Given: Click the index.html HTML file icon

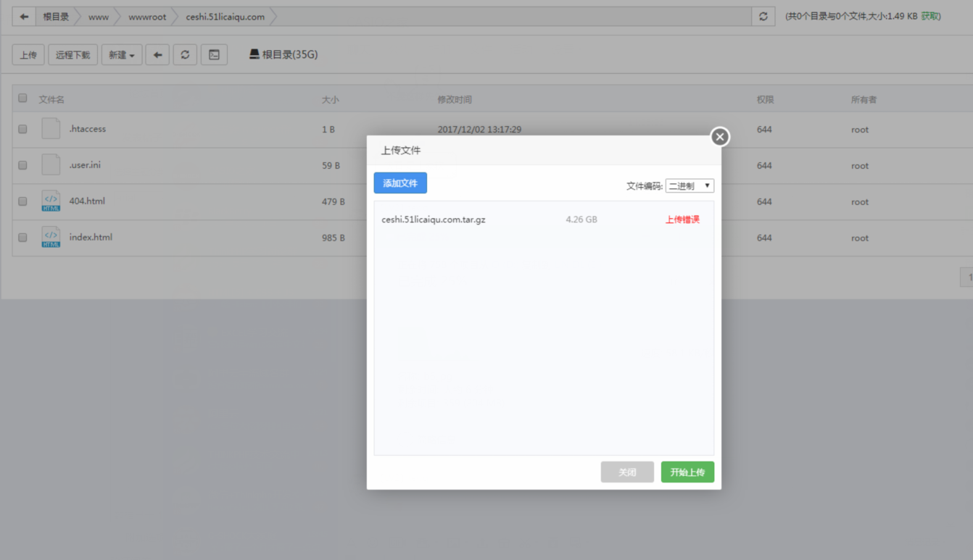Looking at the screenshot, I should tap(51, 237).
